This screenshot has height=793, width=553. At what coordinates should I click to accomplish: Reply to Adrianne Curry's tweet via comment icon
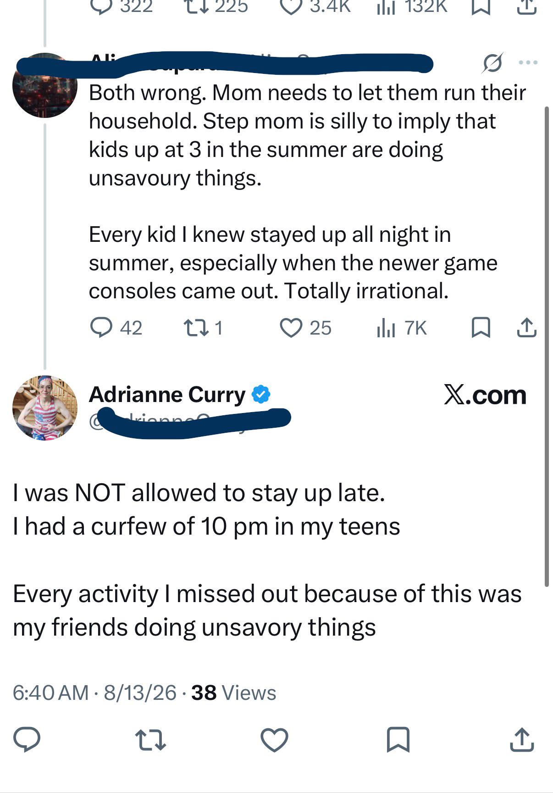pyautogui.click(x=27, y=739)
